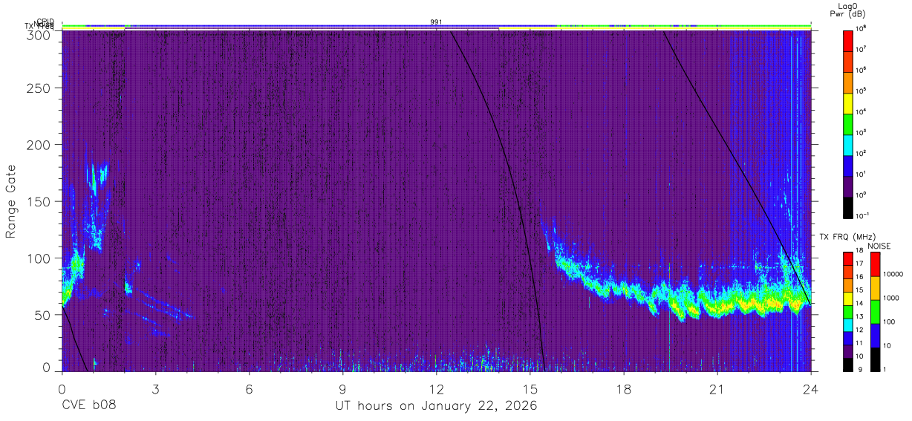Viewport: 912px width, 421px height.
Task: Click the top label of Lag0 Pwr colorbar
Action: [861, 27]
